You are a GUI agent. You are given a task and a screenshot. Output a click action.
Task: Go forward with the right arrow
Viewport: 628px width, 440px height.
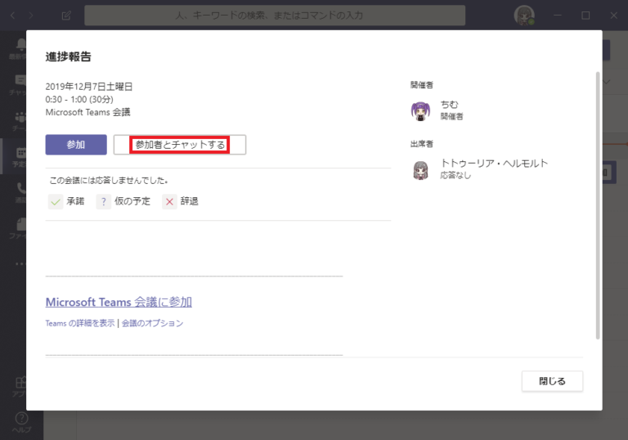tap(31, 16)
